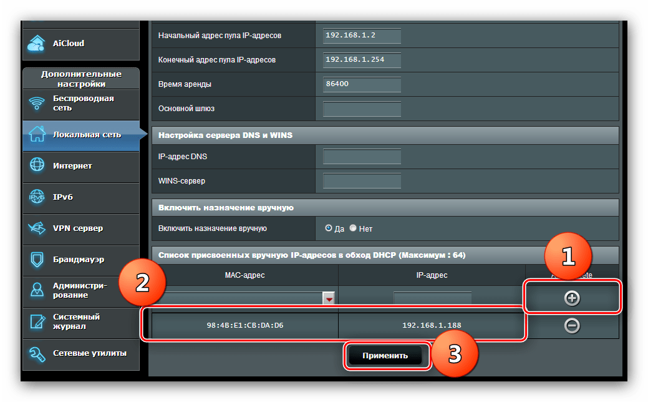648x402 pixels.
Task: Click the wrench icon for Сетевые утилиты
Action: (37, 353)
